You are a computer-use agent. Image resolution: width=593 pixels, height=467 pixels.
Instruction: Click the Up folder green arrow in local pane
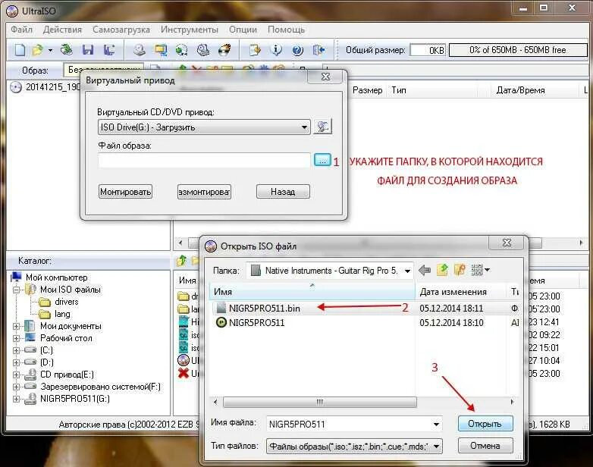pyautogui.click(x=182, y=260)
